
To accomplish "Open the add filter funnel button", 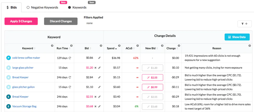I will pyautogui.click(x=244, y=24).
